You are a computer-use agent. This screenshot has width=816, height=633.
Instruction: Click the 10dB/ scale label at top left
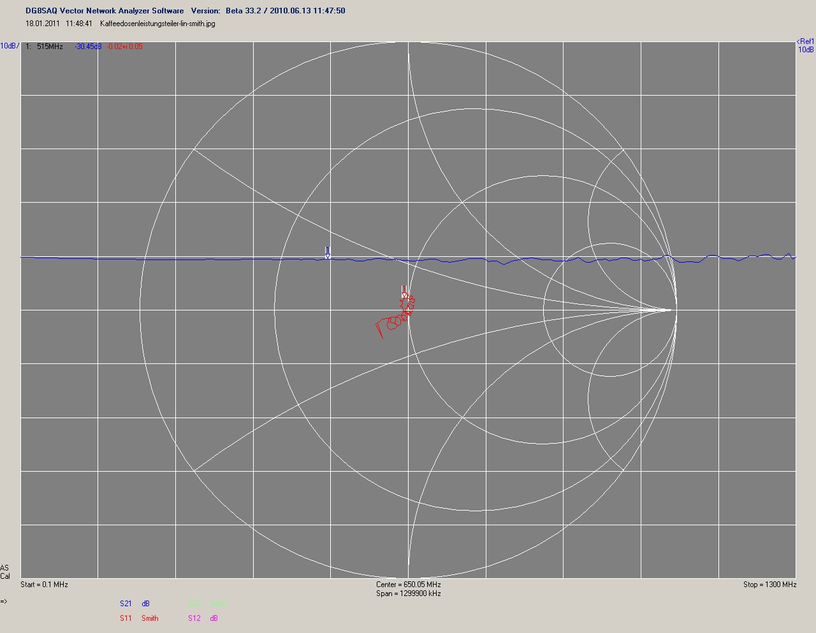[x=10, y=46]
